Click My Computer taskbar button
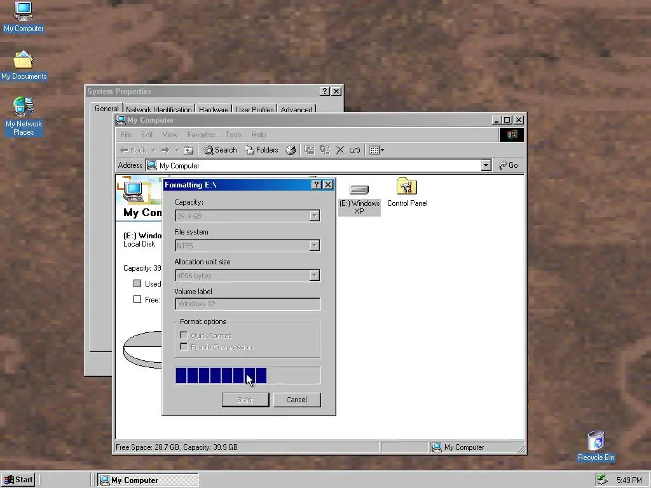Image resolution: width=651 pixels, height=488 pixels. coord(147,480)
